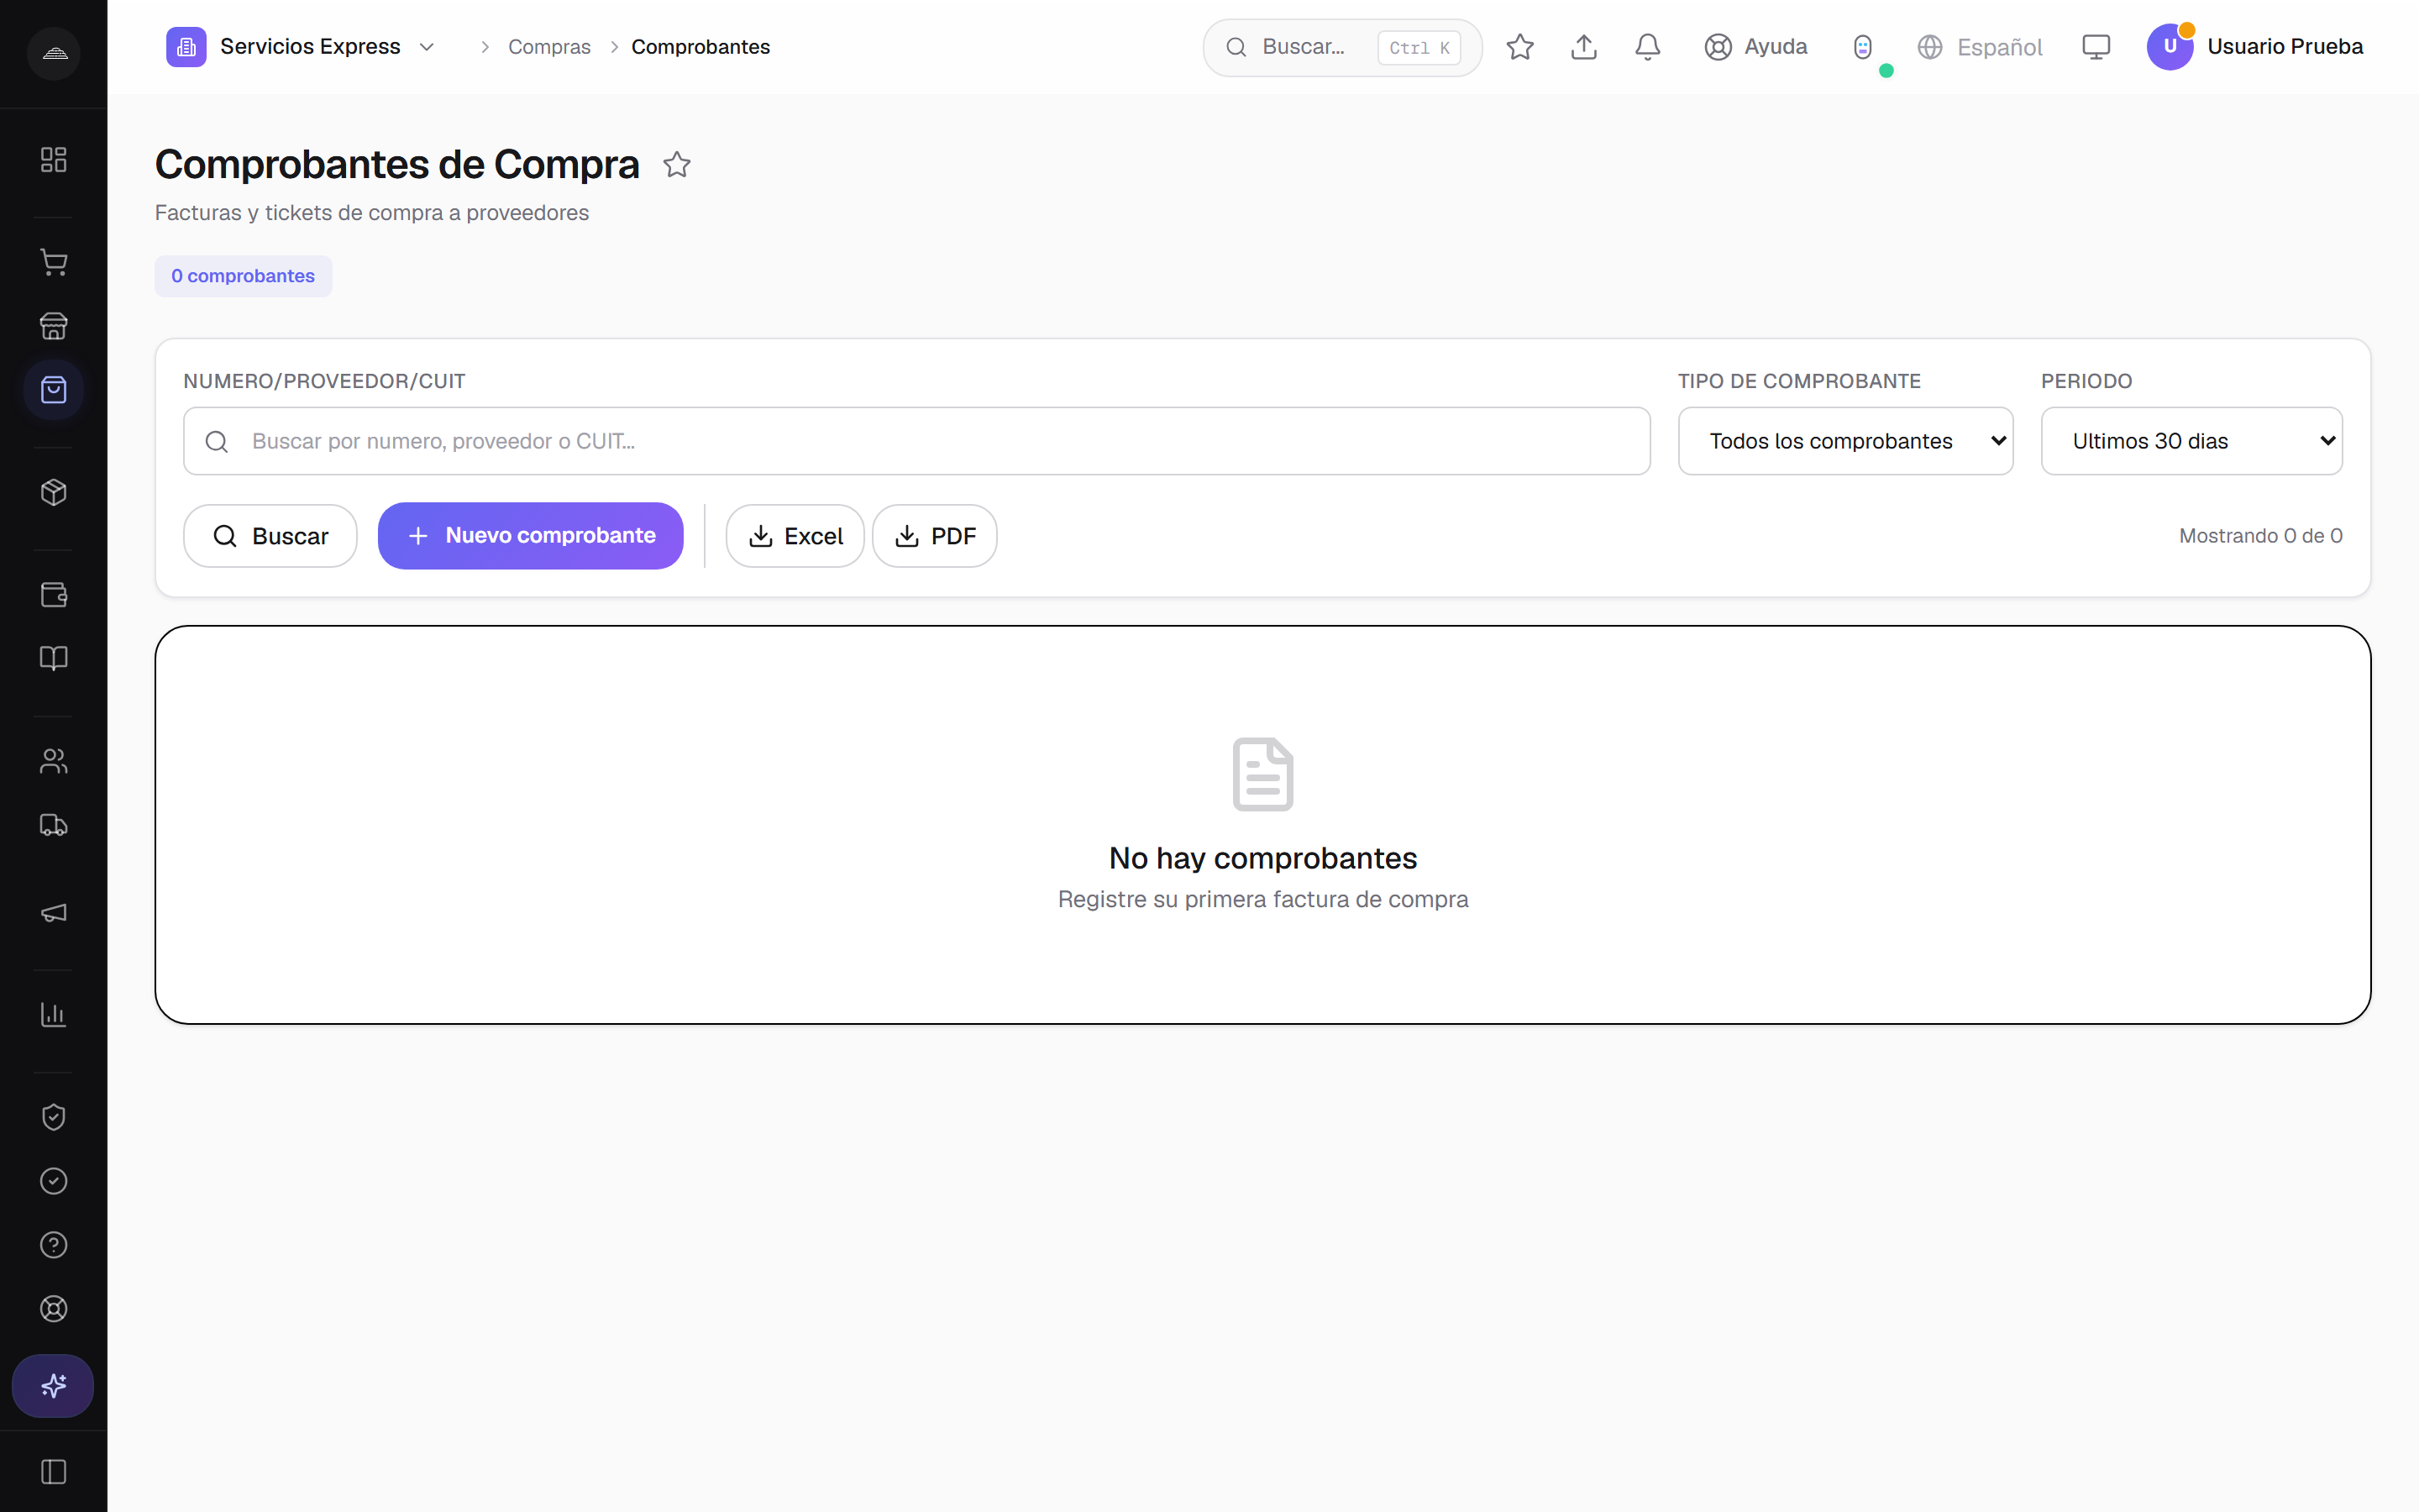Screen dimensions: 2419x1512
Task: Click the Comprobantes breadcrumb
Action: (700, 47)
